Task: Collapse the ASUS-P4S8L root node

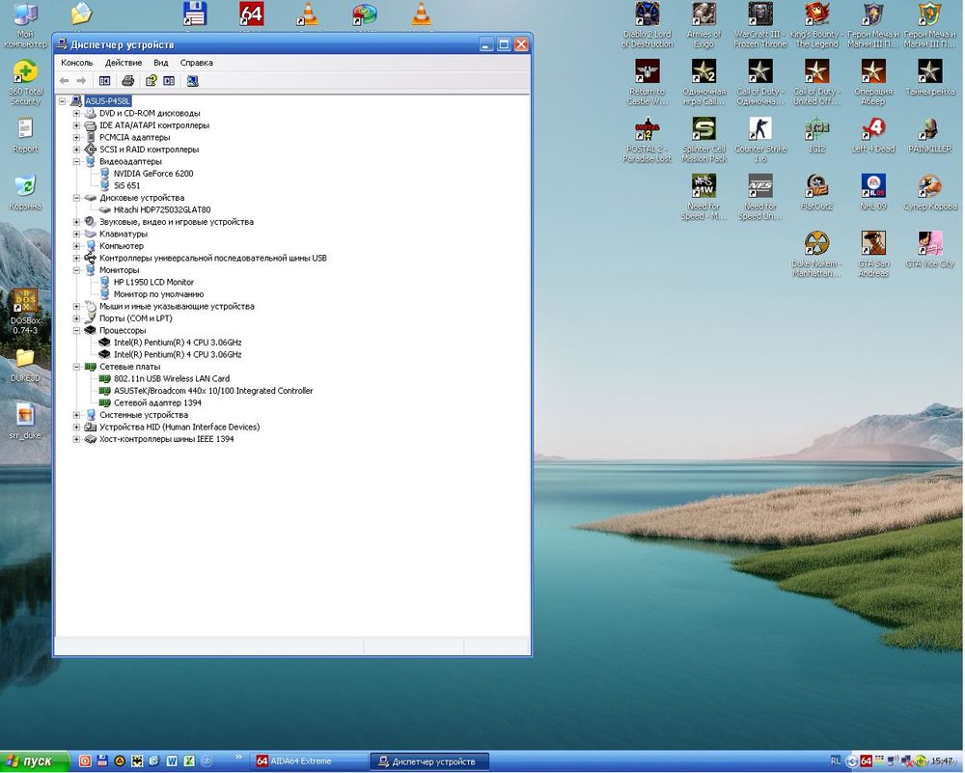Action: tap(62, 101)
